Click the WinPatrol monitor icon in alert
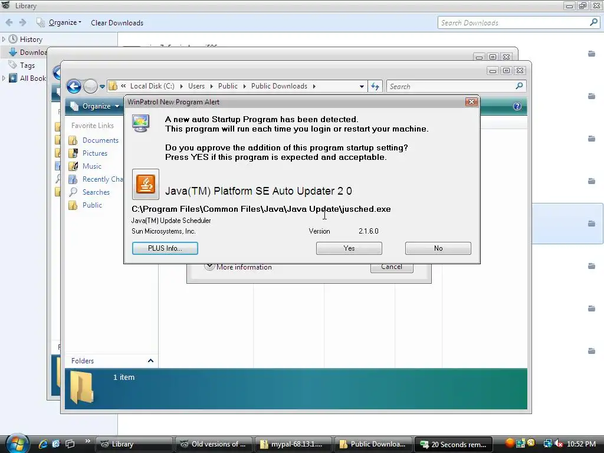Screen dimensions: 604x453 pyautogui.click(x=140, y=123)
